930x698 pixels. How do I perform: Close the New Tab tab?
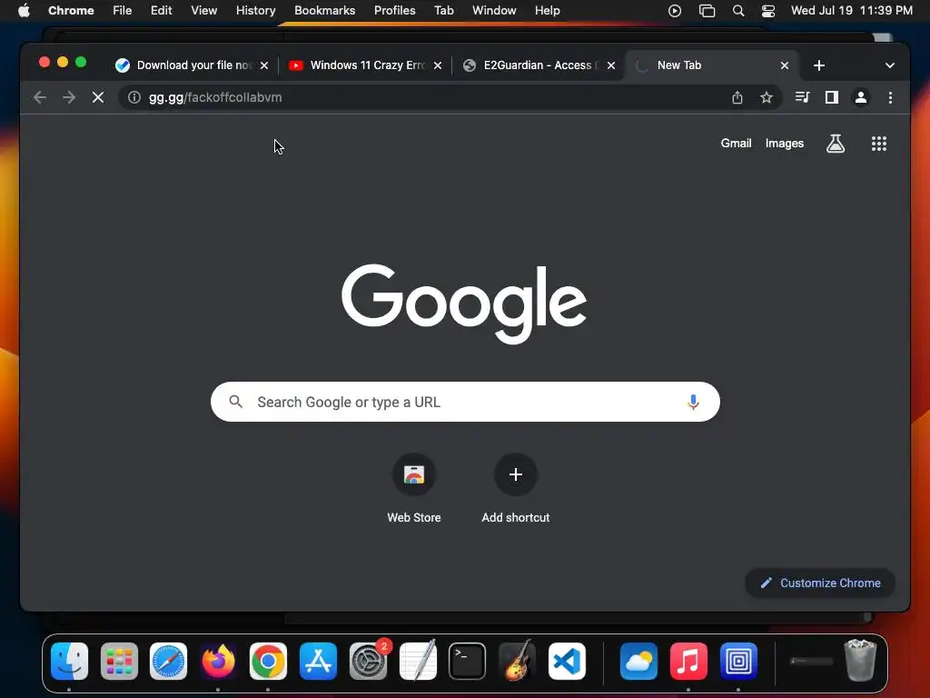tap(784, 65)
